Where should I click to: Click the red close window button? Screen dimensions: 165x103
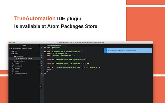point(10,42)
